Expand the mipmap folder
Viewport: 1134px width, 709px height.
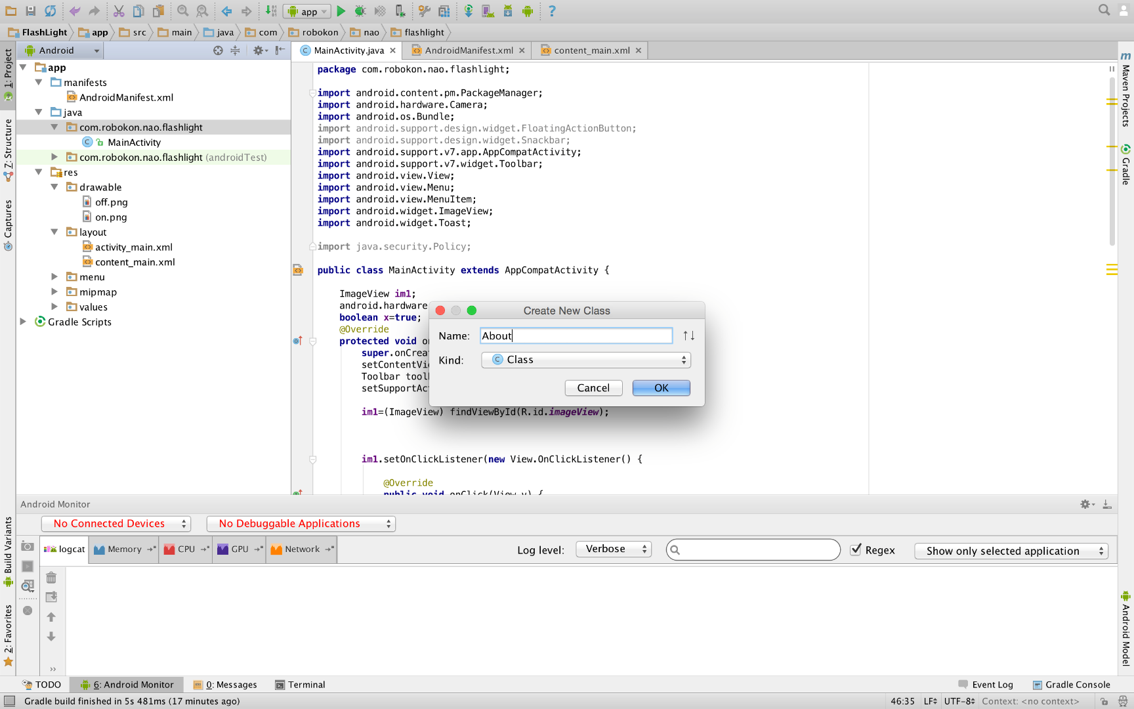coord(54,292)
